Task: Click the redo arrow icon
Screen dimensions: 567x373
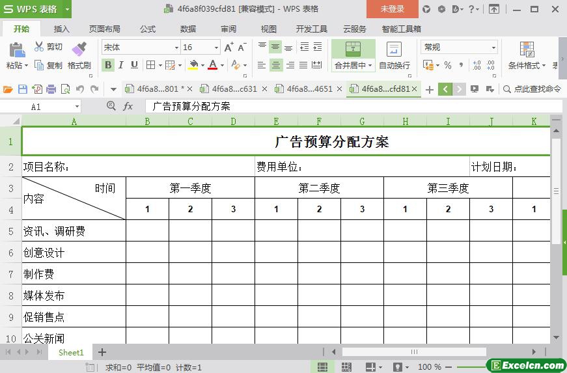Action: click(x=94, y=89)
